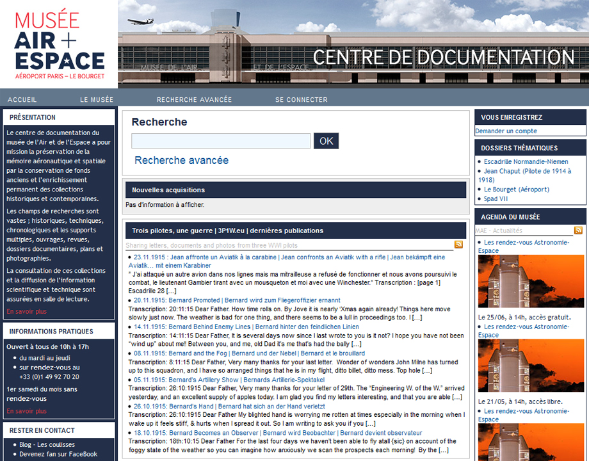
Task: Open the Accueil menu item
Action: coord(22,100)
